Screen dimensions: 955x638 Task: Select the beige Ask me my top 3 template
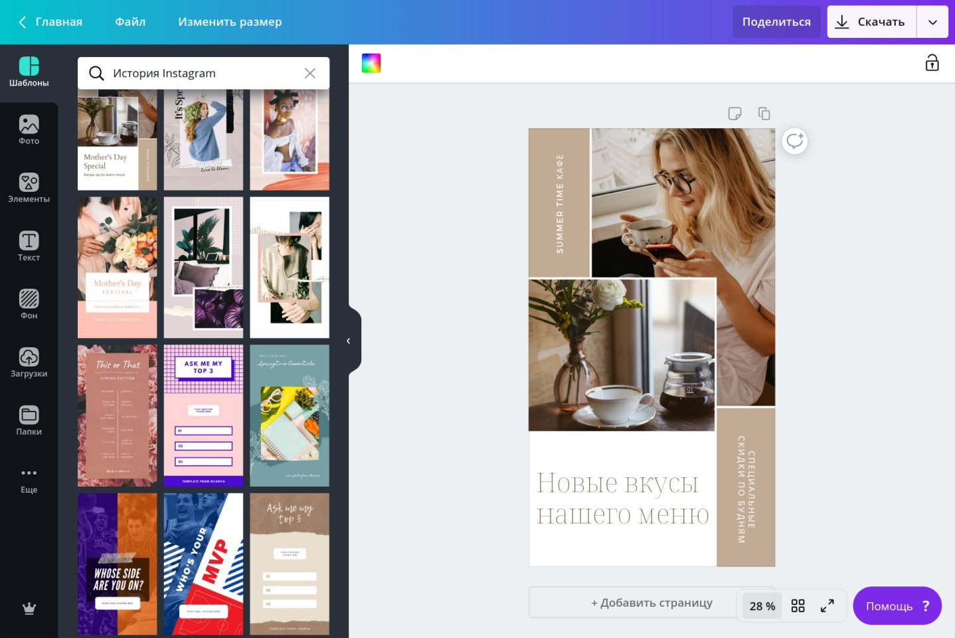tap(290, 564)
